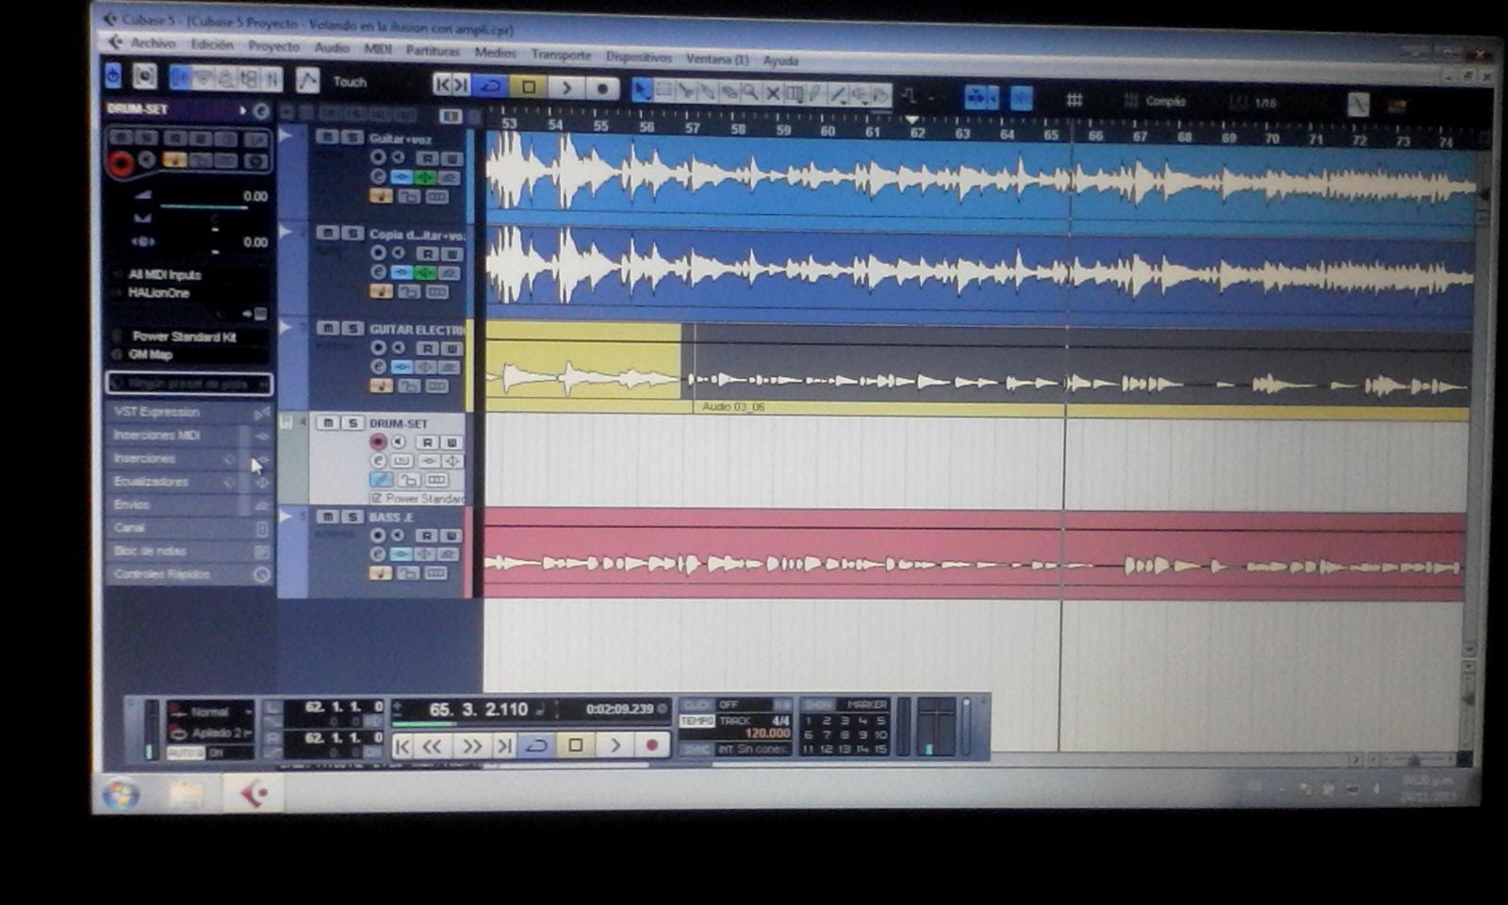Open the All MIDI Inputs routing dropdown

coord(189,274)
